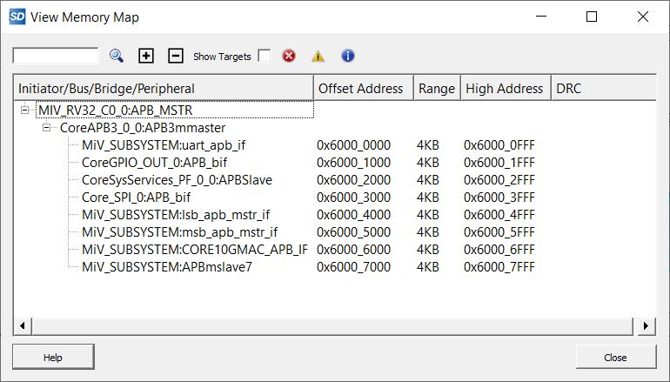
Task: Click the Close button at bottom
Action: point(615,358)
